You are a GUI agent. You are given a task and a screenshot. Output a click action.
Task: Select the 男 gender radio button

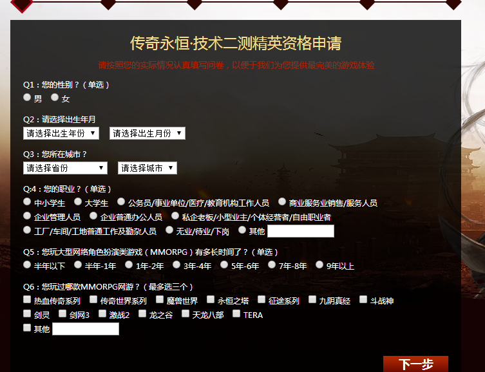[x=27, y=97]
